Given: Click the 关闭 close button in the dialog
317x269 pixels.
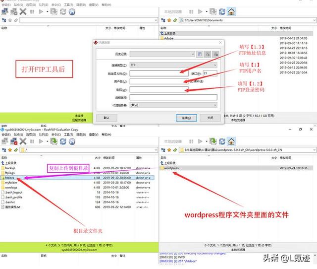Looking at the screenshot, I should 210,118.
